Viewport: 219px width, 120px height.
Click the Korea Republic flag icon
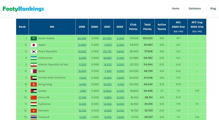[34, 52]
